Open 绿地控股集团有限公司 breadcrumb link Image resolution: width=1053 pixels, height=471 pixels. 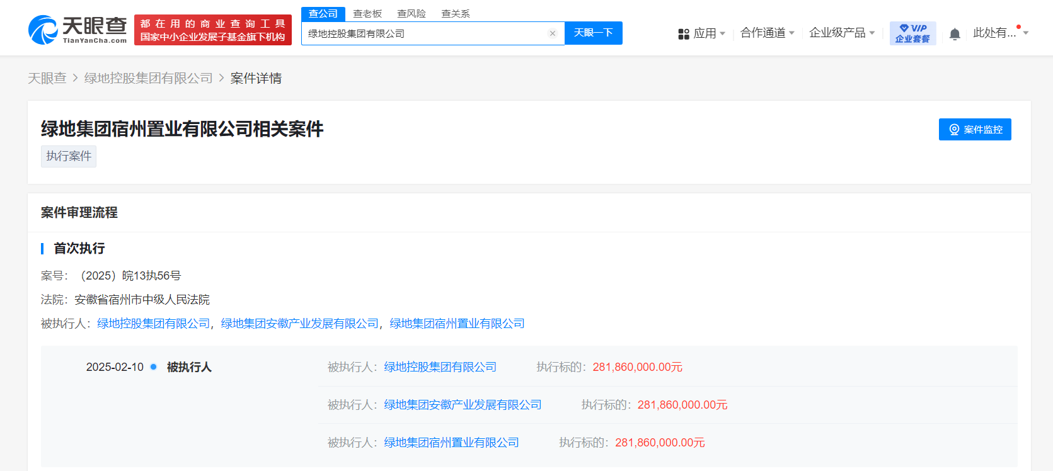coord(149,78)
